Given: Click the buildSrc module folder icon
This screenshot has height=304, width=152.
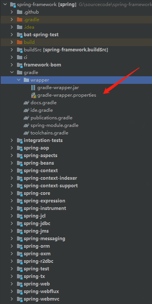Looking at the screenshot, I should click(x=20, y=50).
